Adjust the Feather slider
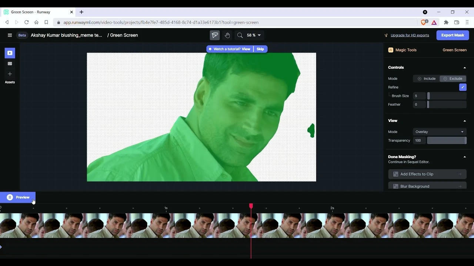Image resolution: width=474 pixels, height=266 pixels. pos(447,105)
